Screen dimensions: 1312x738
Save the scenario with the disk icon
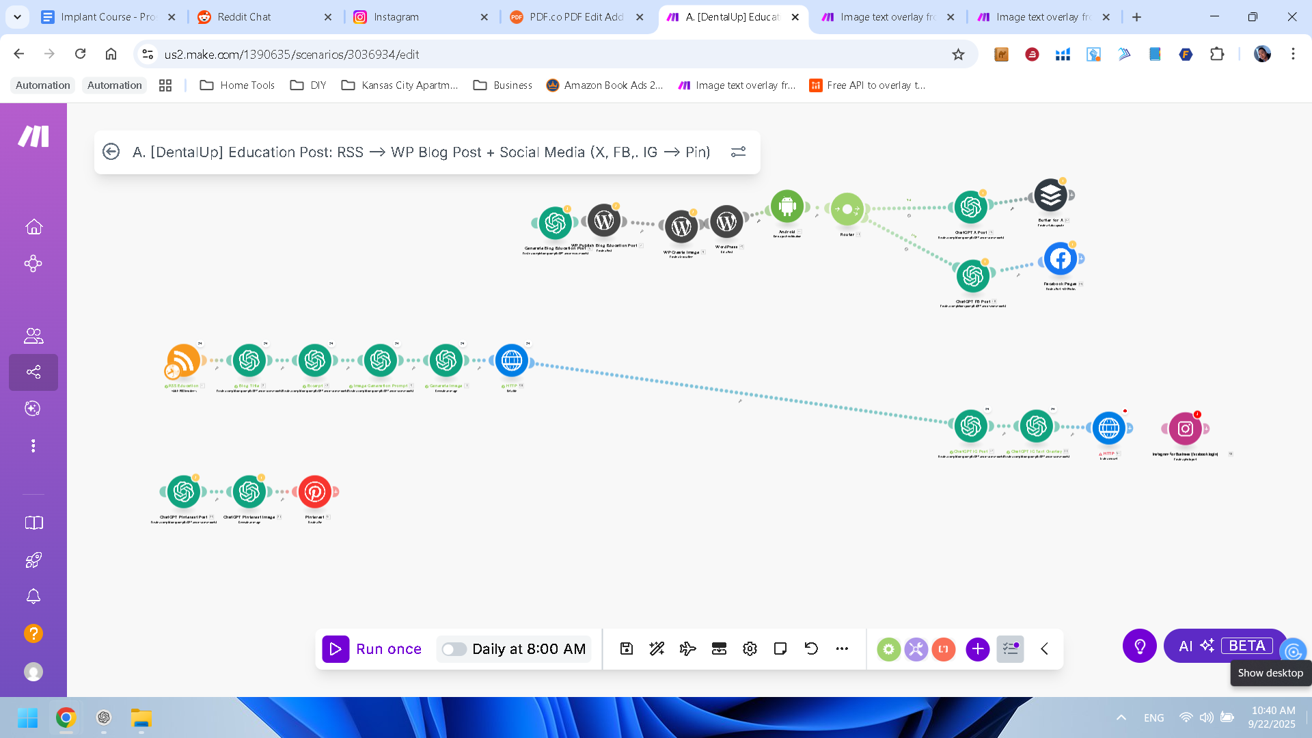tap(627, 649)
